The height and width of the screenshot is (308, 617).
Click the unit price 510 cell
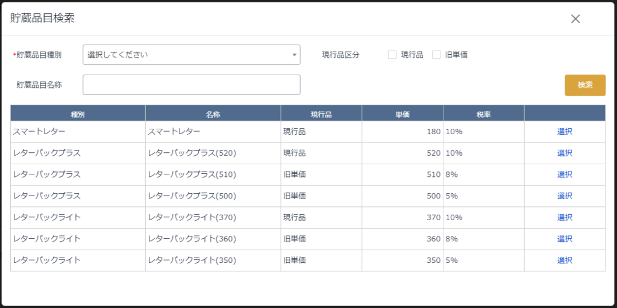pyautogui.click(x=402, y=174)
